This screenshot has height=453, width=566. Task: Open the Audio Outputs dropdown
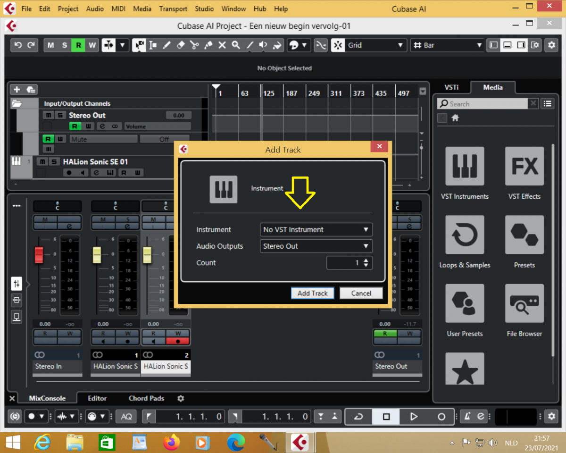click(x=316, y=246)
